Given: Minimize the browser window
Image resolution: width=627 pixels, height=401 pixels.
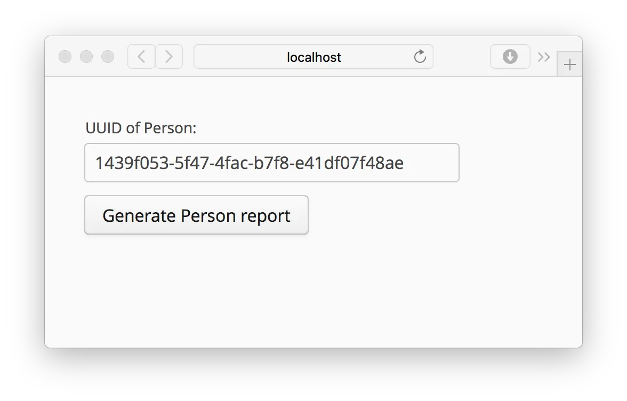Looking at the screenshot, I should coord(86,57).
